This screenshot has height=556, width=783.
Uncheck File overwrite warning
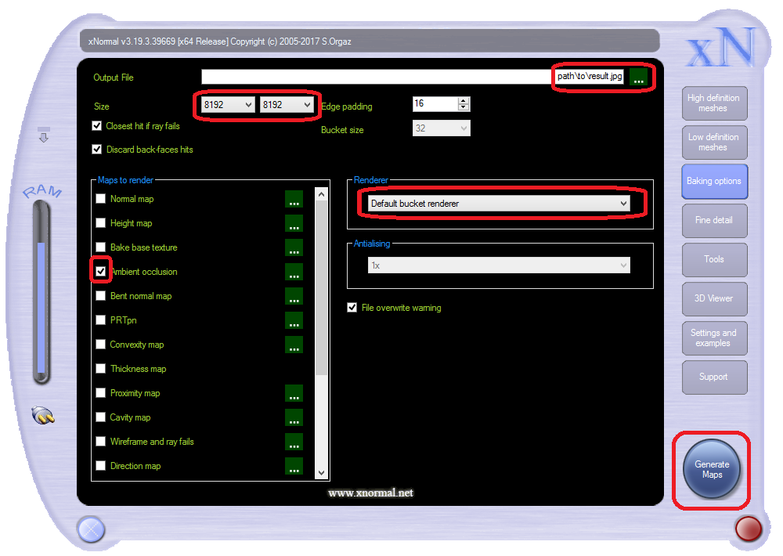[x=352, y=308]
